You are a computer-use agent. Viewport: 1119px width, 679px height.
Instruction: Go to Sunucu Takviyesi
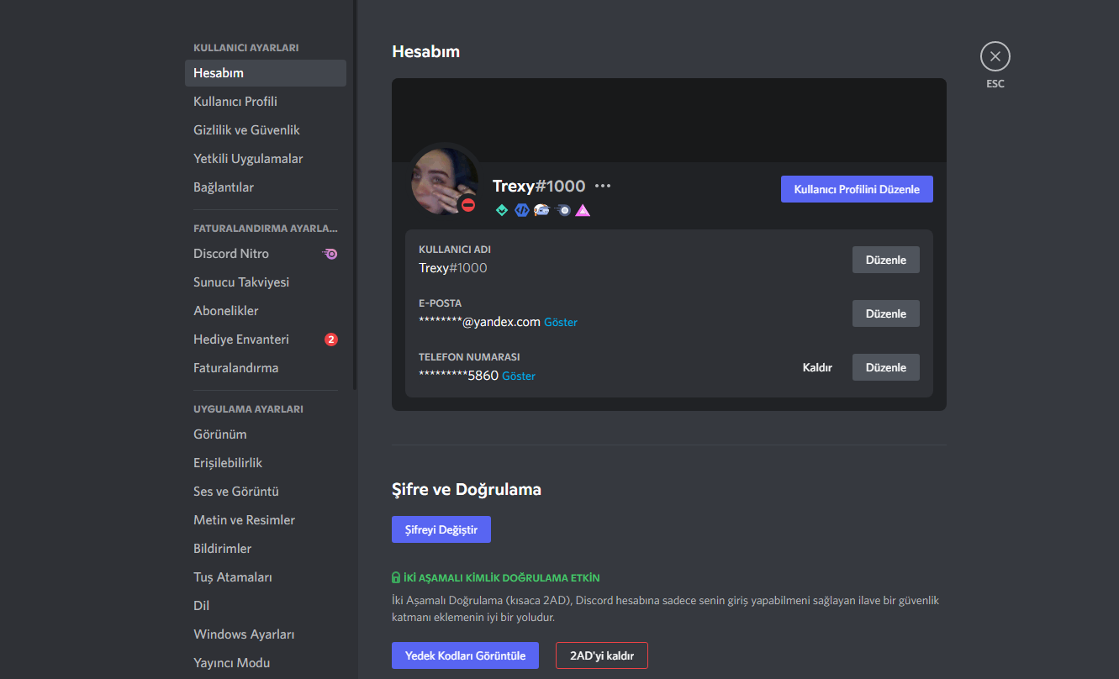(x=266, y=282)
